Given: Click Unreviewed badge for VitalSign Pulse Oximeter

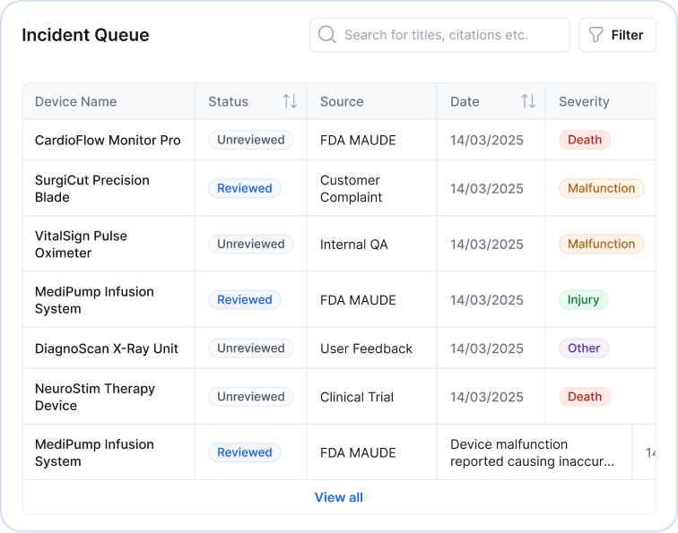Looking at the screenshot, I should tap(251, 244).
